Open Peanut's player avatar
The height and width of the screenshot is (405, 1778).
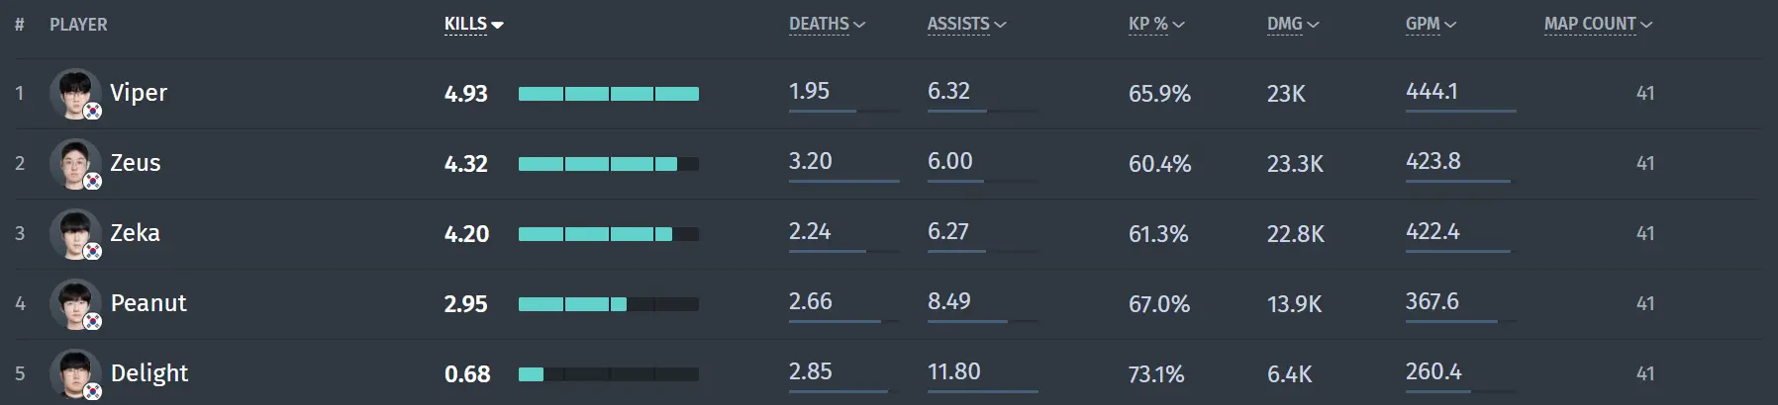click(x=75, y=304)
